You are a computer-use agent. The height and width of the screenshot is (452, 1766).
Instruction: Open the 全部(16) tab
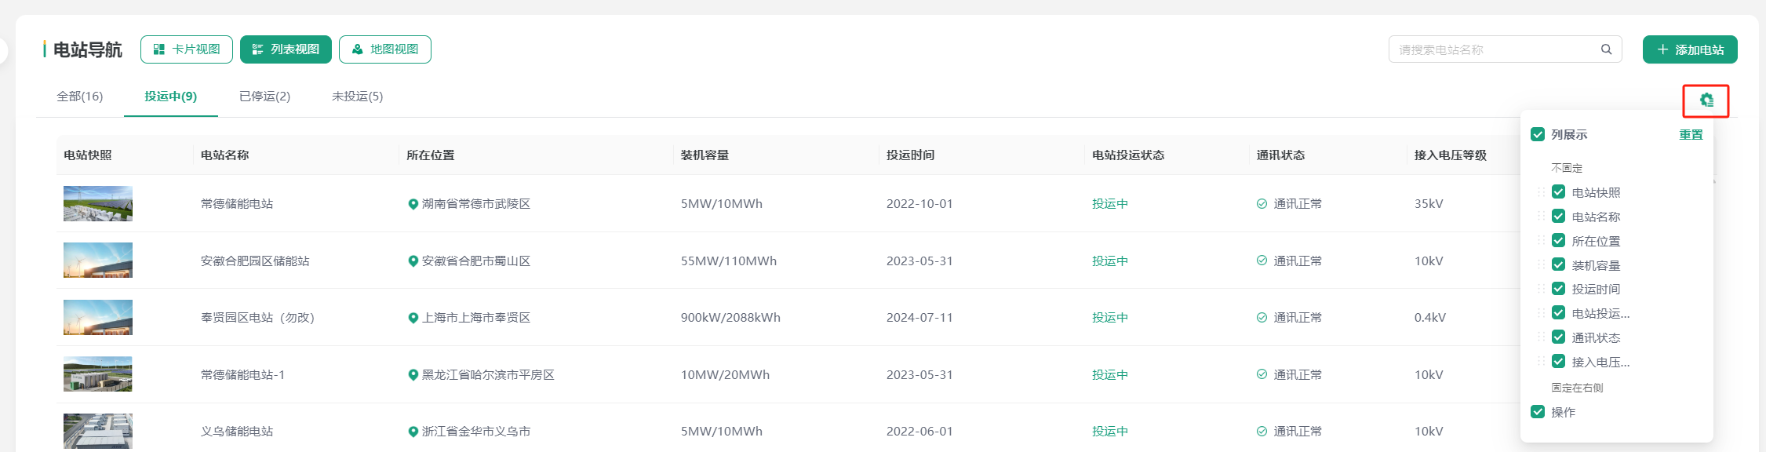click(80, 97)
